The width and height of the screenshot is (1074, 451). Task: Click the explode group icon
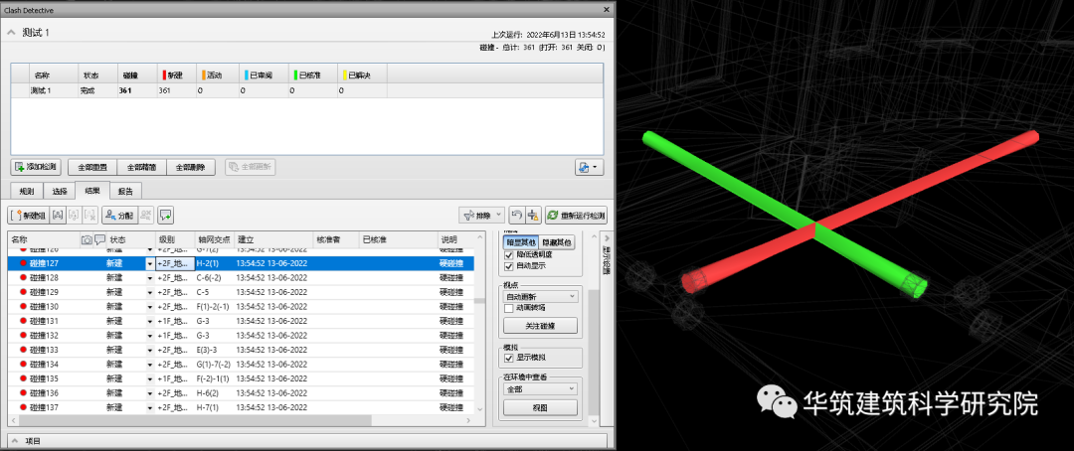(89, 215)
